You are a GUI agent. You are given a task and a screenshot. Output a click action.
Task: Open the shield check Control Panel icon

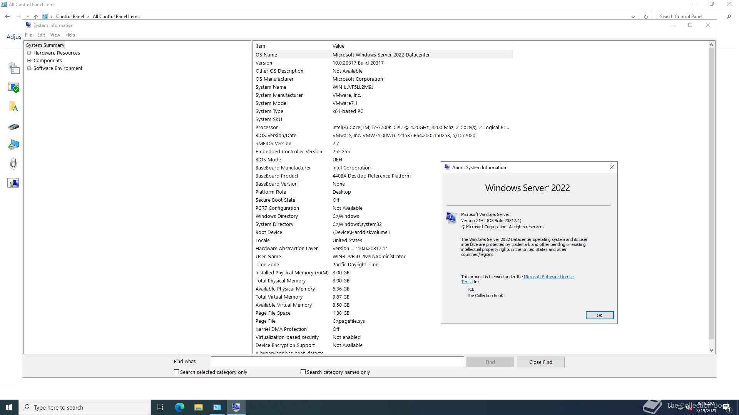click(13, 88)
